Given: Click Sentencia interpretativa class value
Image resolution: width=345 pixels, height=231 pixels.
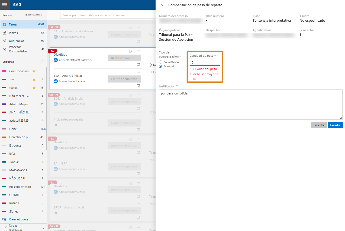Looking at the screenshot, I should click(272, 20).
